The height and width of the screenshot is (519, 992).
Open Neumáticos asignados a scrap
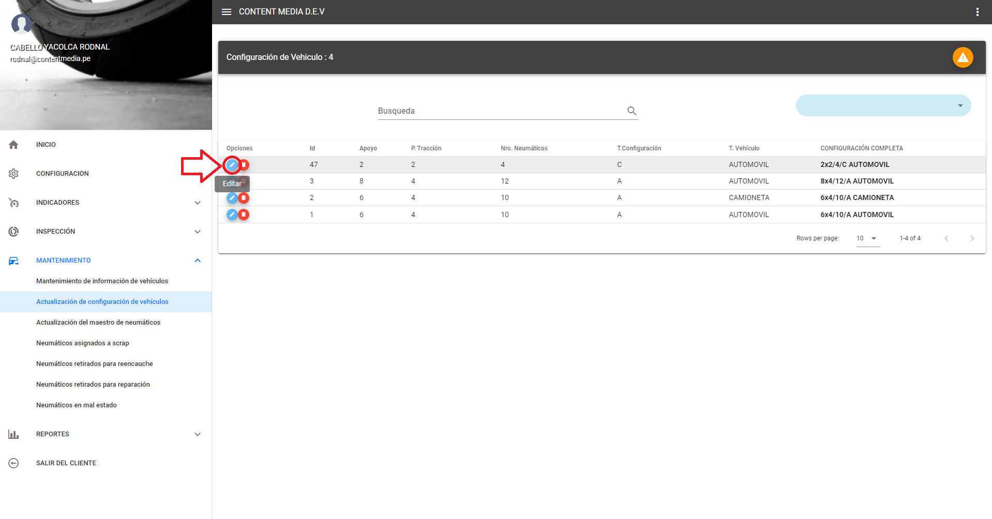pos(83,343)
